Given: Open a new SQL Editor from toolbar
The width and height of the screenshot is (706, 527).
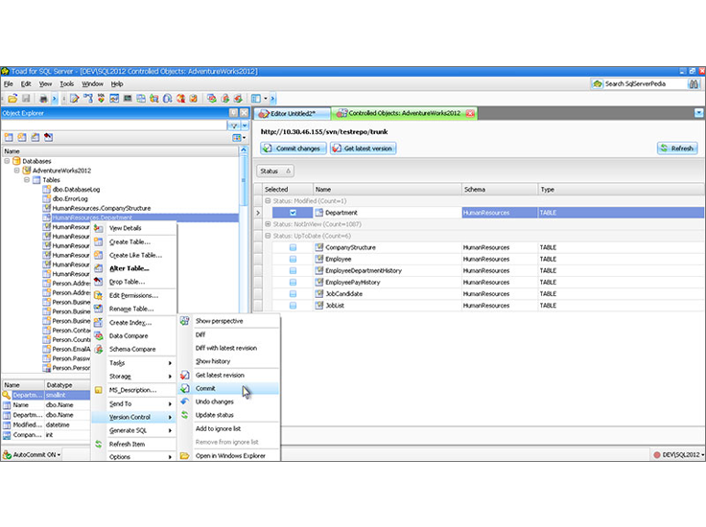Looking at the screenshot, I should click(x=74, y=98).
